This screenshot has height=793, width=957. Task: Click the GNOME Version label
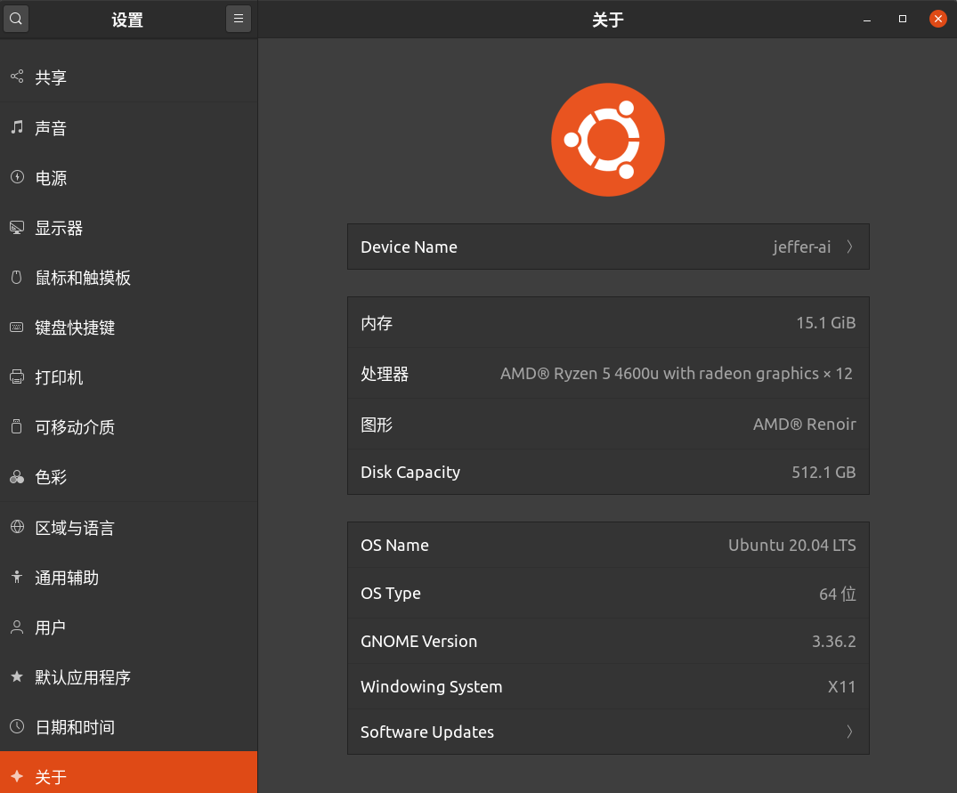418,641
